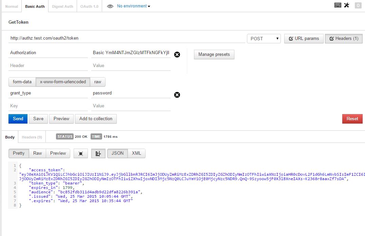Remove the Authorization header row
This screenshot has width=365, height=236.
[x=177, y=55]
